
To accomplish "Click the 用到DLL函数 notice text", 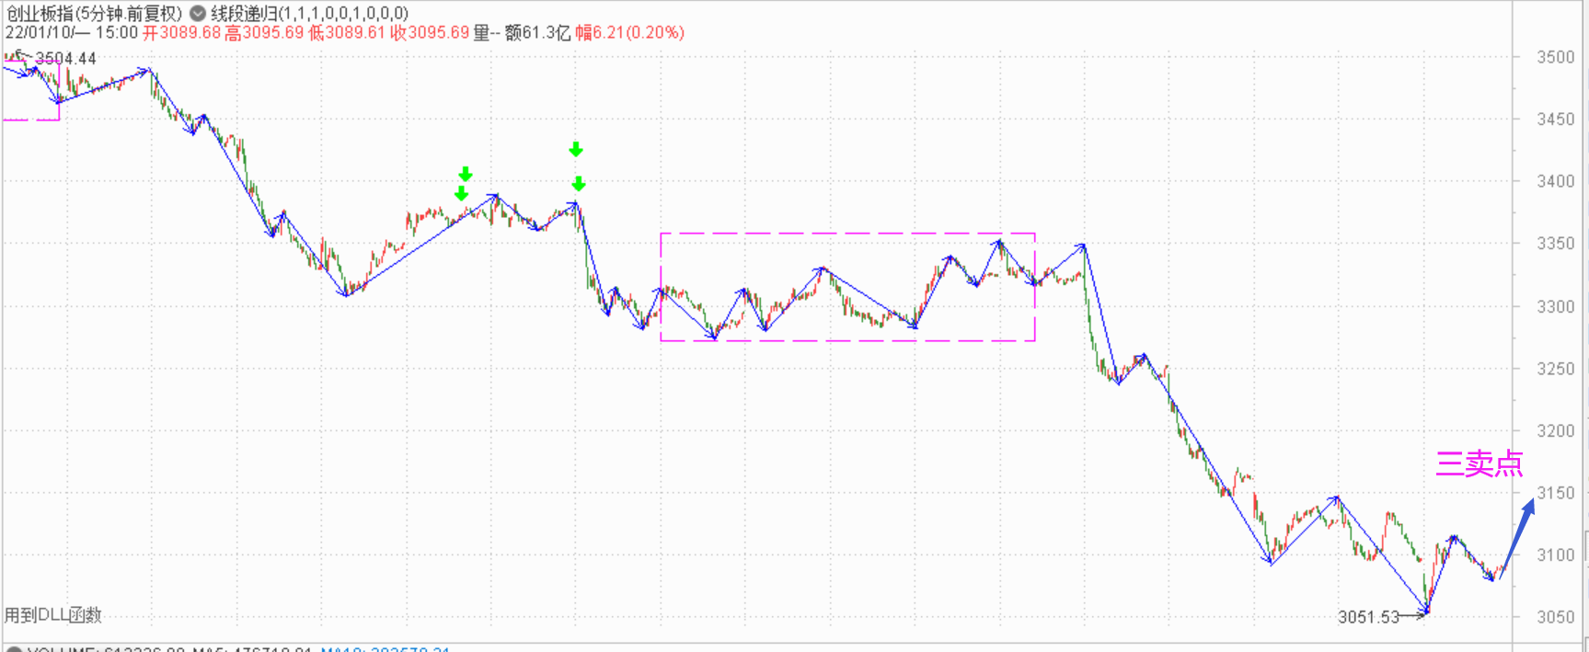I will 53,614.
